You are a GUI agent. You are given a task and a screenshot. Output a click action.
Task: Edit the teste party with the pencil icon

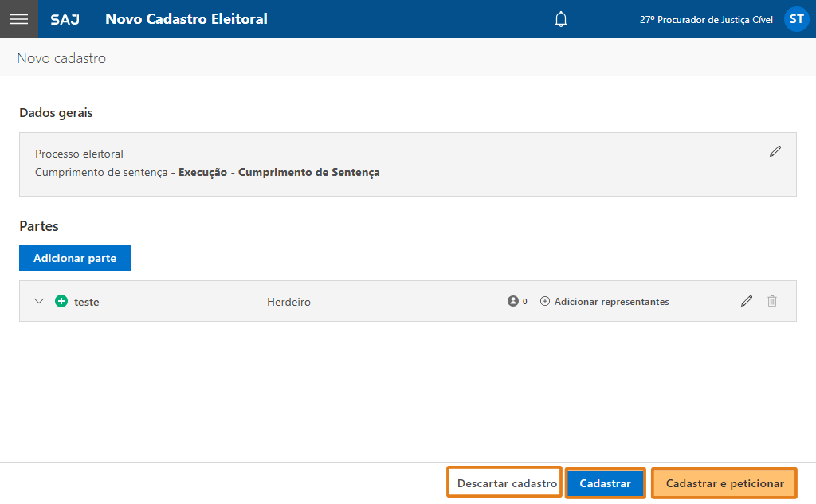747,301
